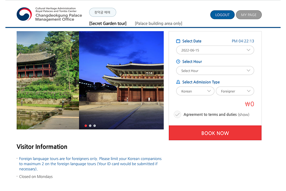Open the Foreigner admission count dropdown
The image size is (286, 191).
point(235,91)
